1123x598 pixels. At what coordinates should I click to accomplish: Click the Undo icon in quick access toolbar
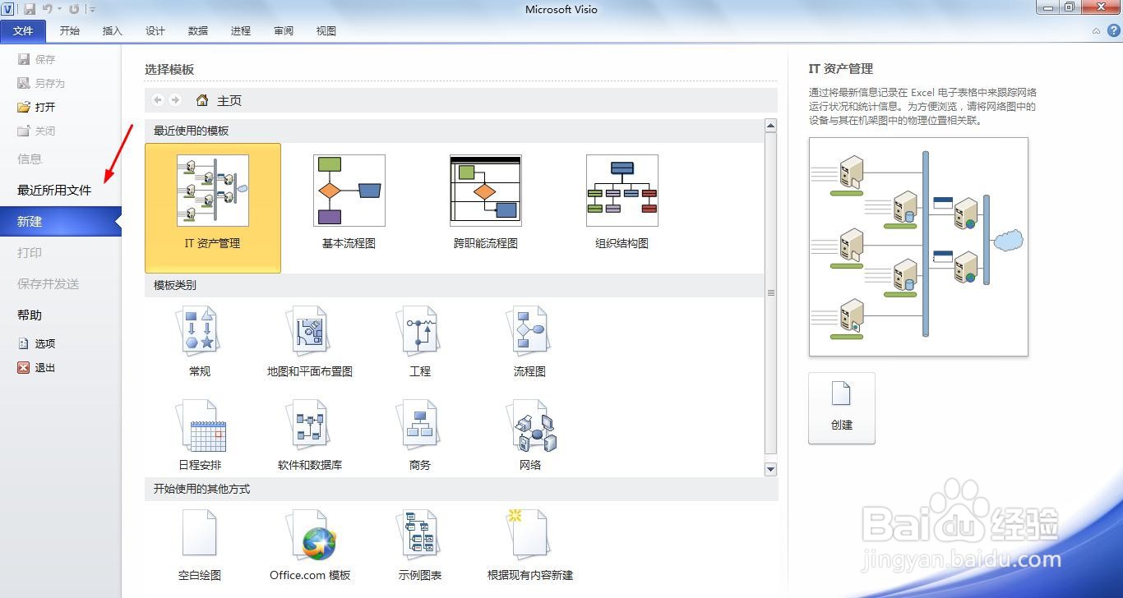[x=48, y=9]
